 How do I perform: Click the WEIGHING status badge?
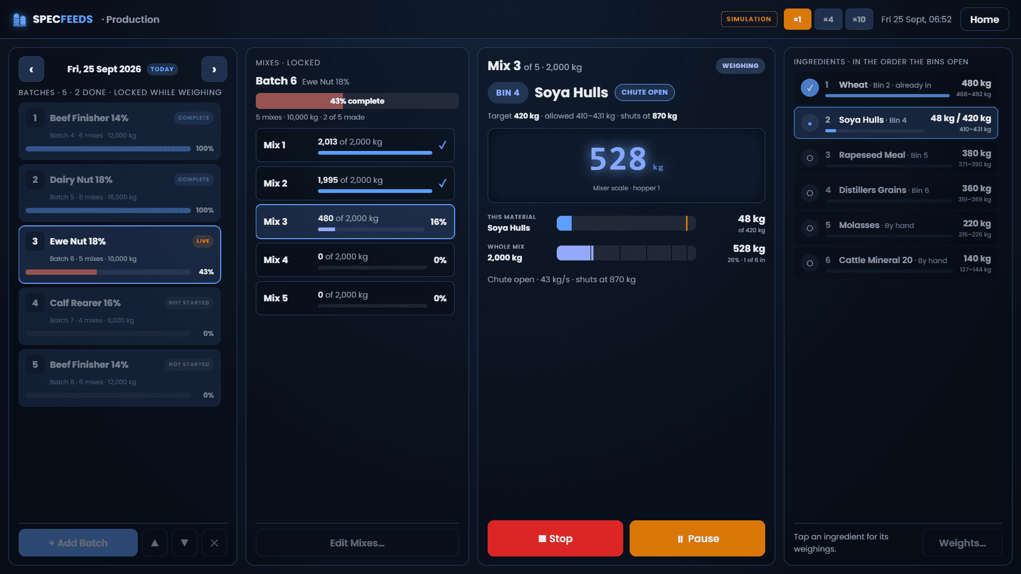[x=740, y=66]
